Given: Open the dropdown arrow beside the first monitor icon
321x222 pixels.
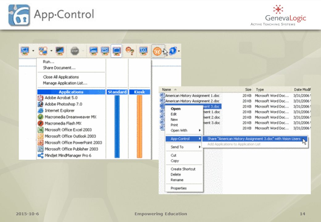Looking at the screenshot, I should pyautogui.click(x=33, y=51).
